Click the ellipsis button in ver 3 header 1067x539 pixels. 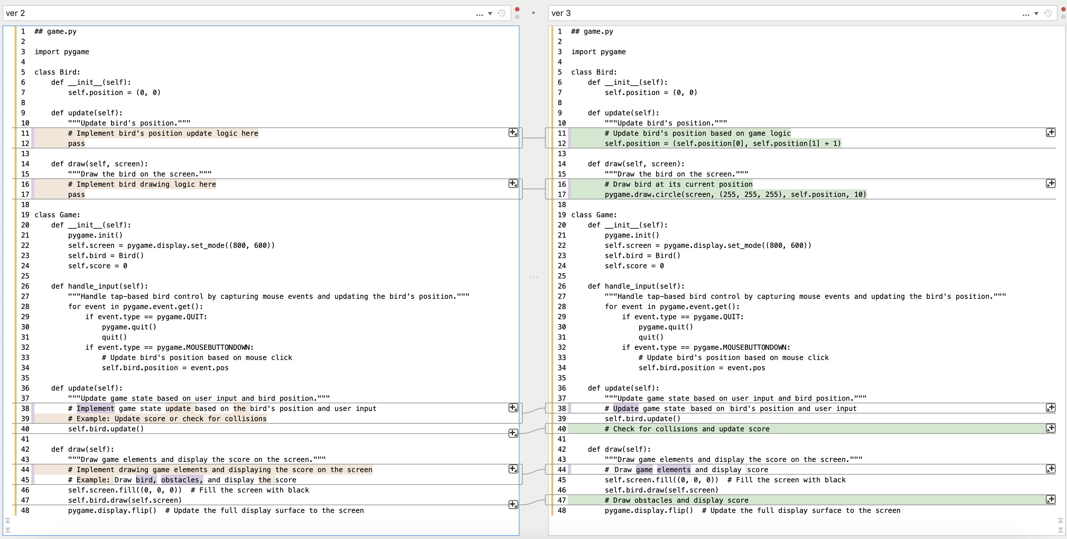pos(1026,14)
